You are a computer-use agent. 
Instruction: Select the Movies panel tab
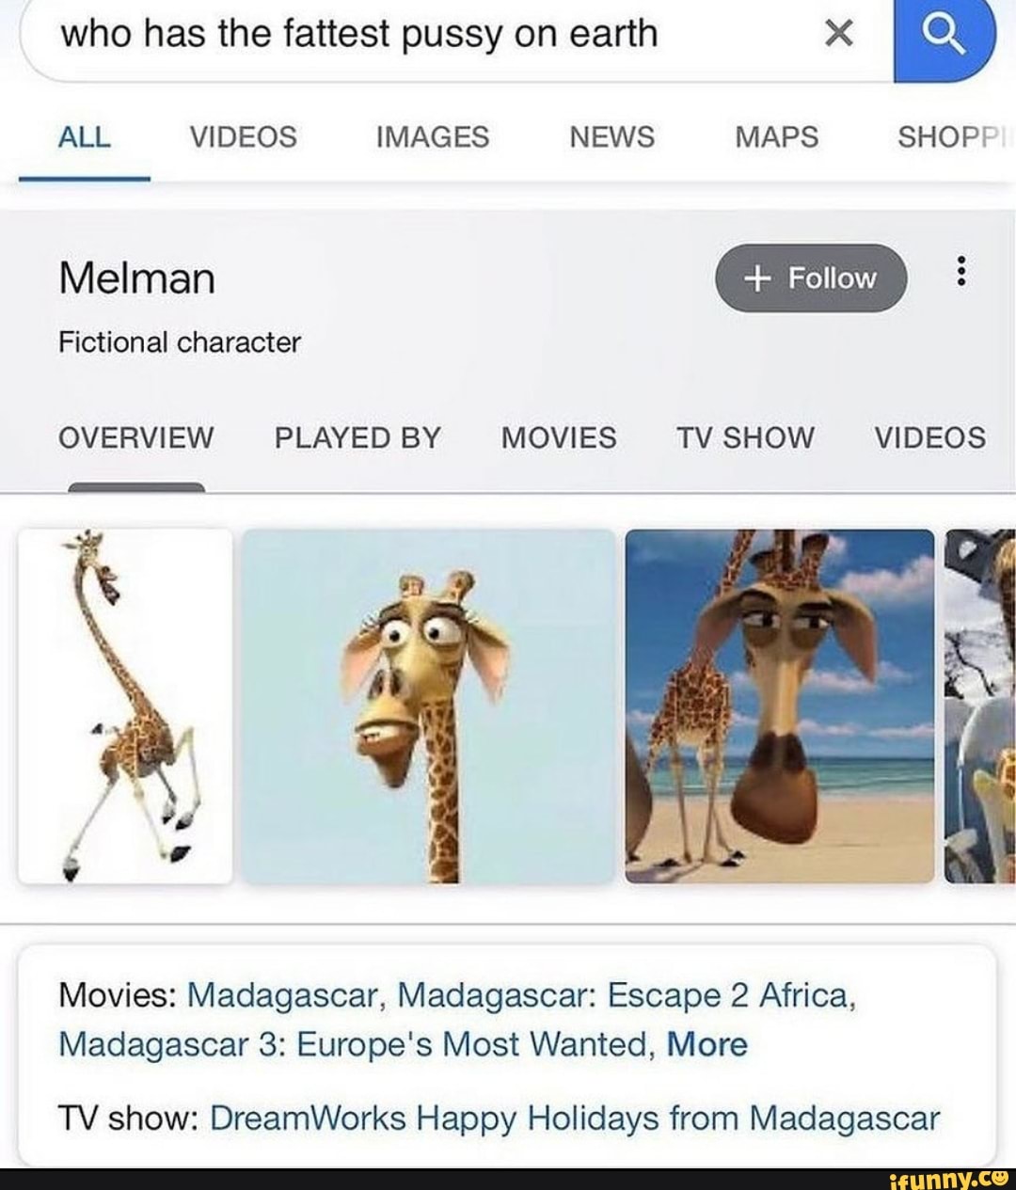(x=559, y=437)
